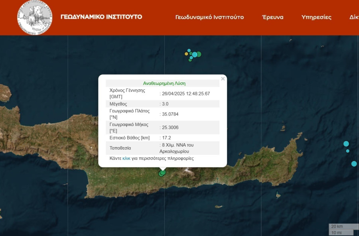This screenshot has height=236, width=359.
Task: Click the yellow earthquake marker north of Crete
Action: (186, 54)
